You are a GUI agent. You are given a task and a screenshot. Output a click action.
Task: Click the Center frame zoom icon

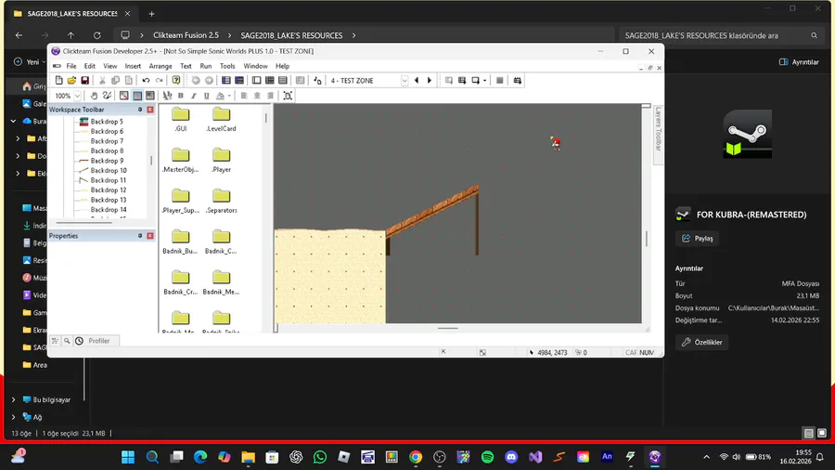(x=288, y=96)
